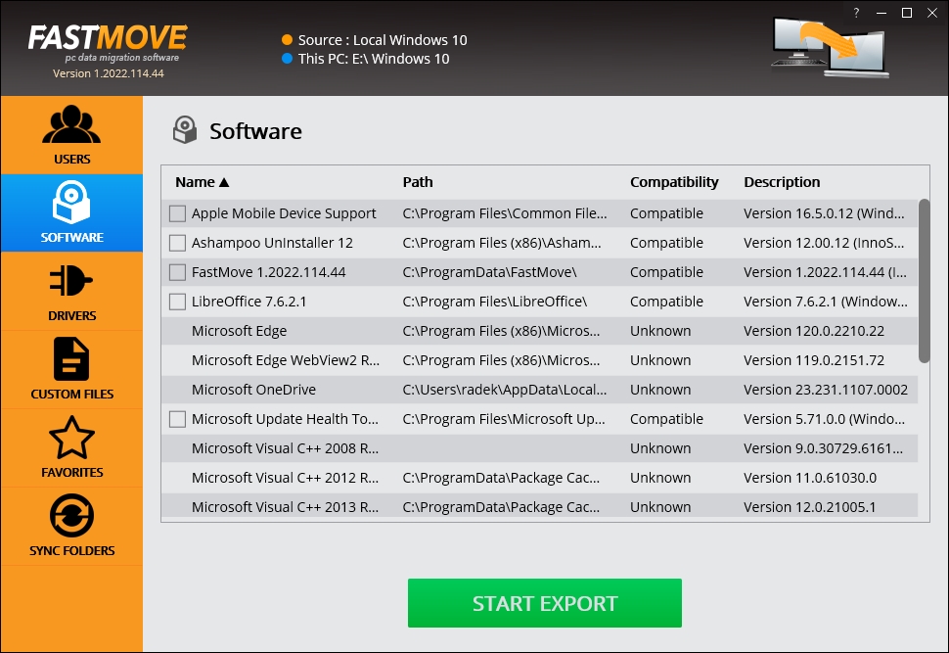The image size is (949, 653).
Task: Close the FastMove window
Action: (932, 13)
